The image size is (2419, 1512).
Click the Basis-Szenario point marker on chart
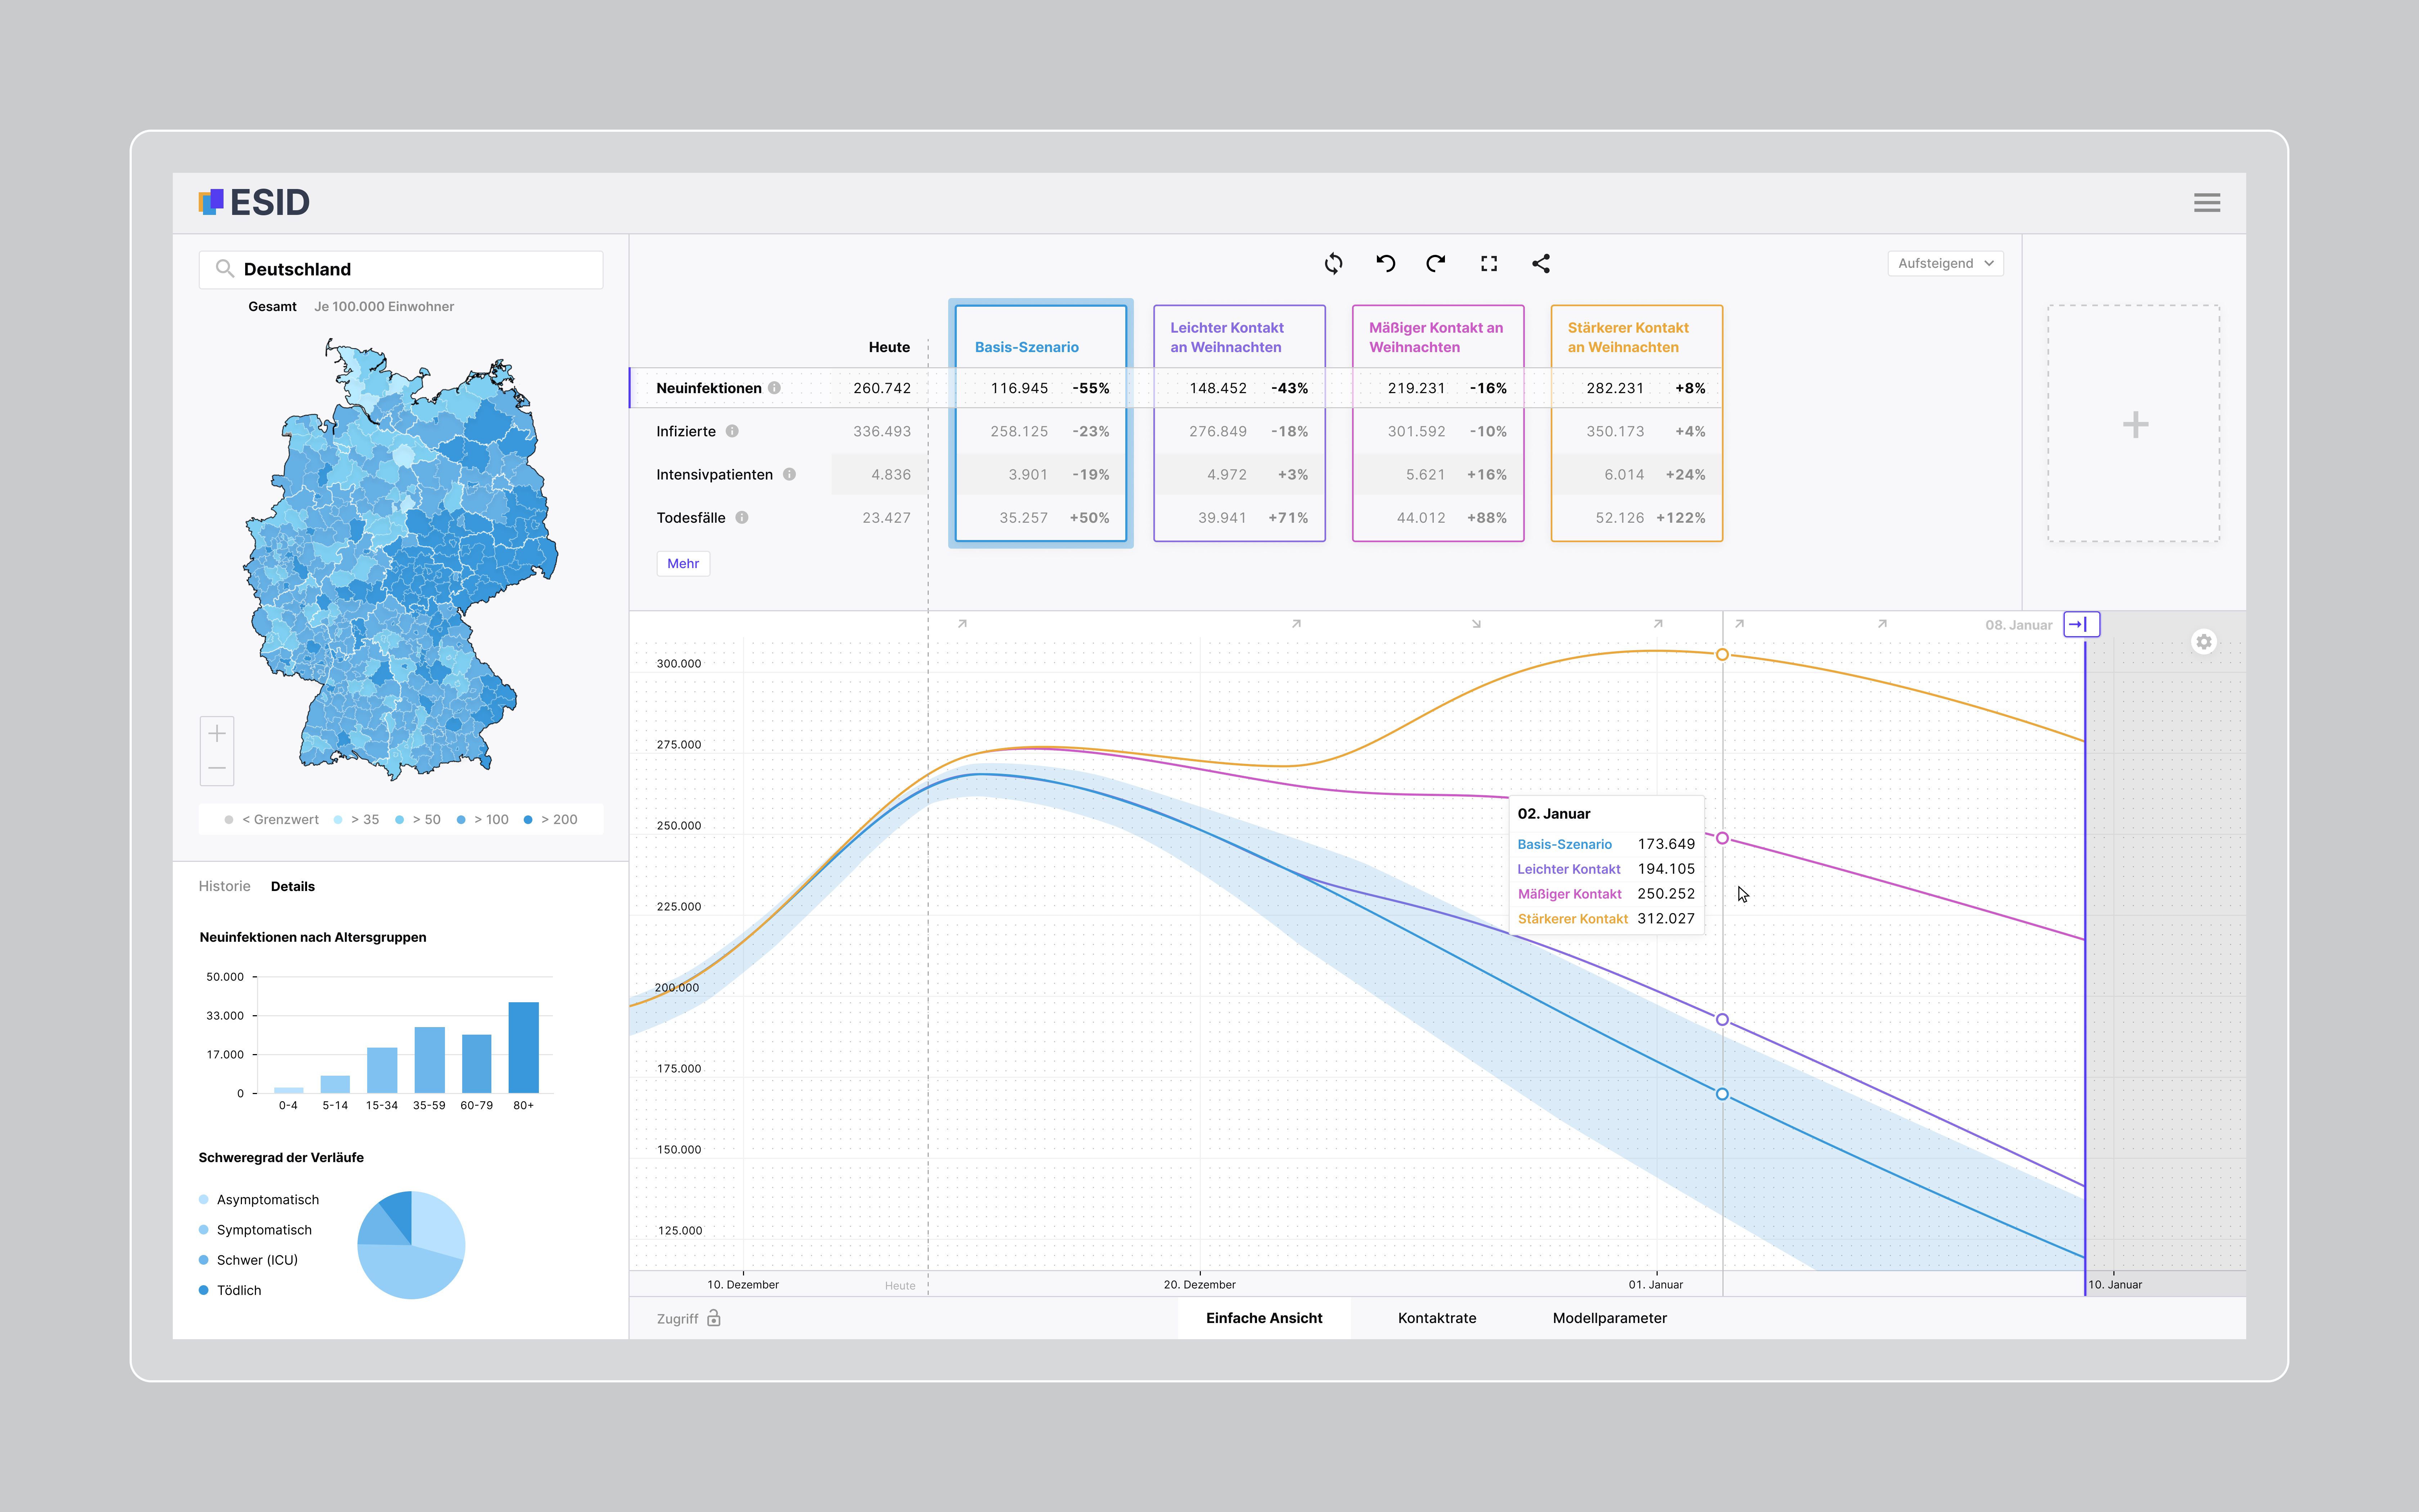(x=1722, y=1094)
